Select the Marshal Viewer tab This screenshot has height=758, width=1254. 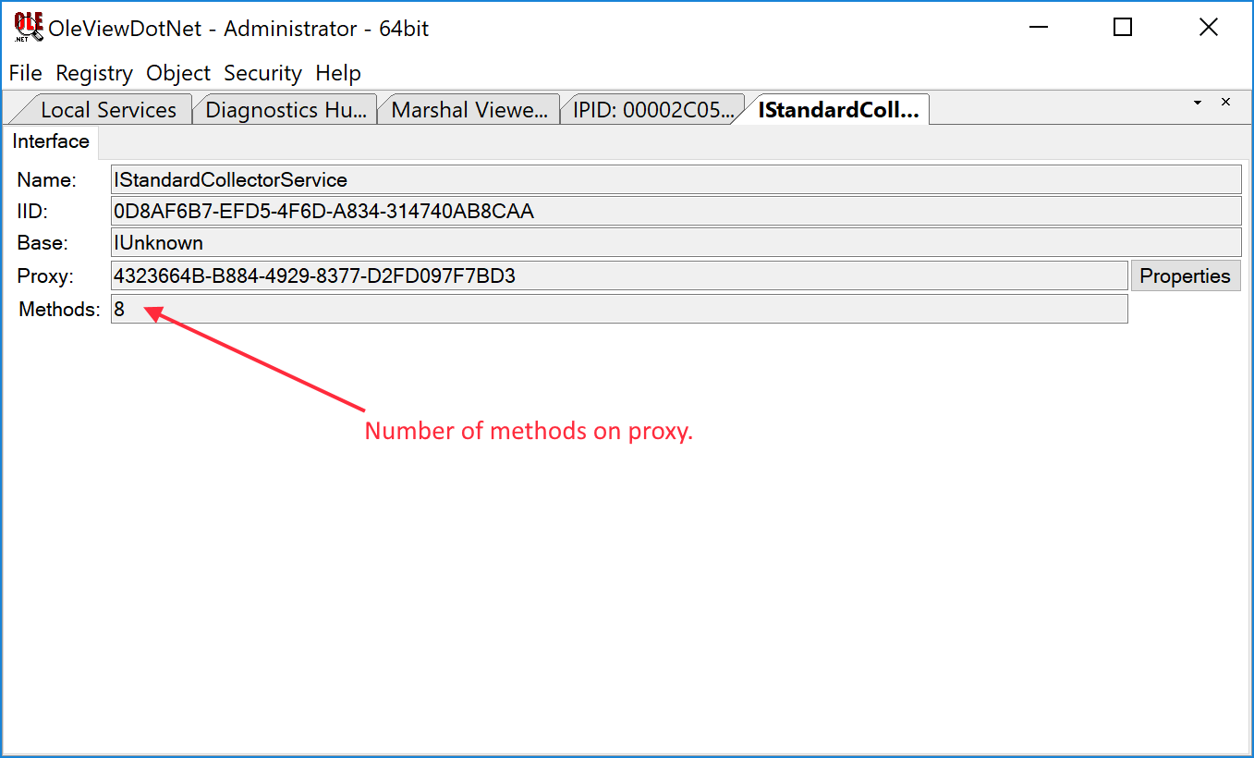(x=469, y=110)
